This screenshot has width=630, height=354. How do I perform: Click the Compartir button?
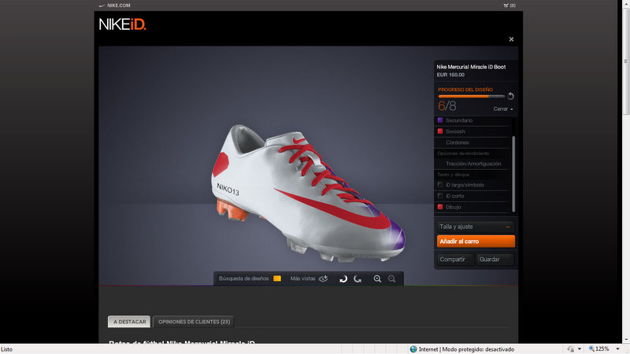[x=455, y=260]
